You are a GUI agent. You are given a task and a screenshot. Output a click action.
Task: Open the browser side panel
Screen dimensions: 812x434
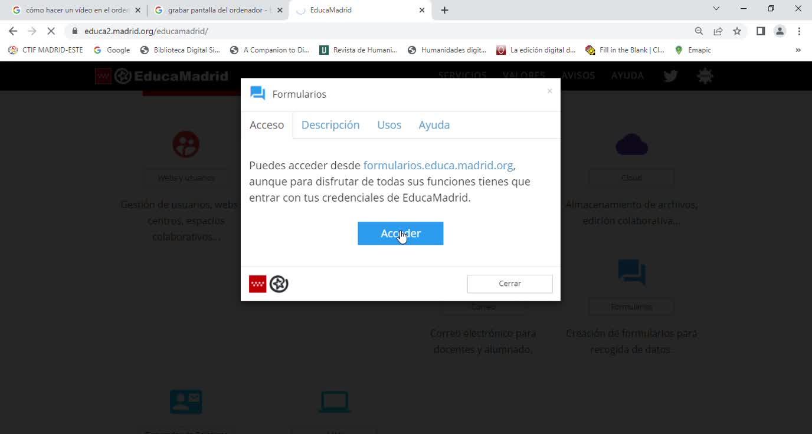click(x=761, y=31)
